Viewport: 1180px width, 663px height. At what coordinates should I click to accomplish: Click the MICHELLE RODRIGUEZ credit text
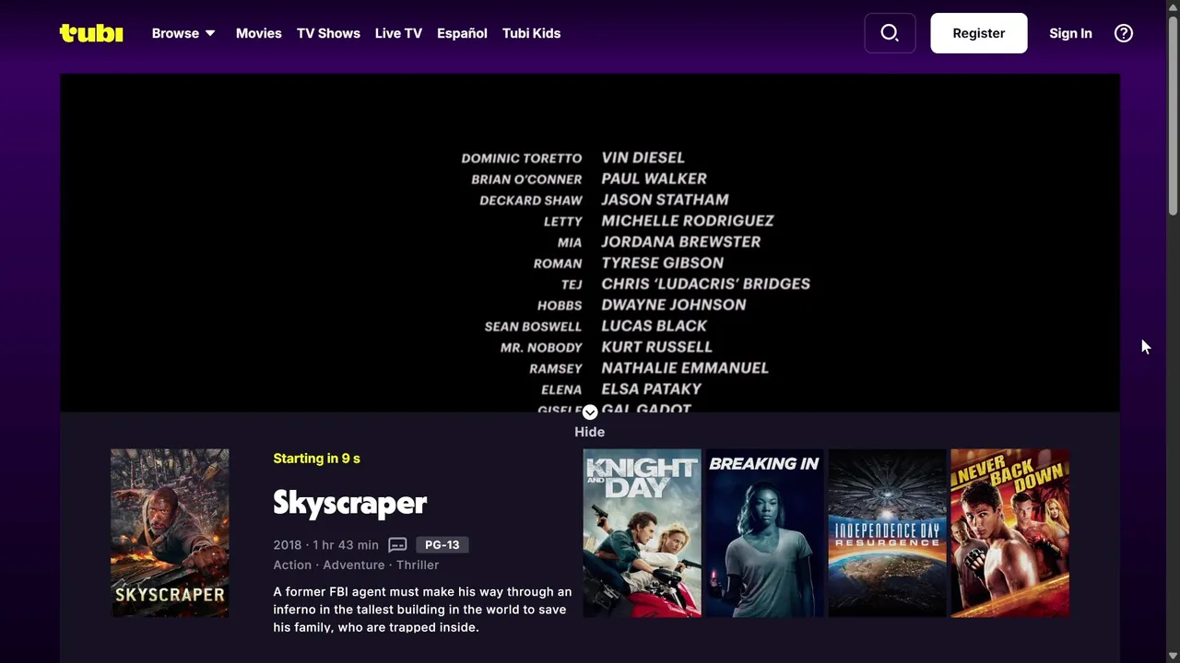[688, 221]
